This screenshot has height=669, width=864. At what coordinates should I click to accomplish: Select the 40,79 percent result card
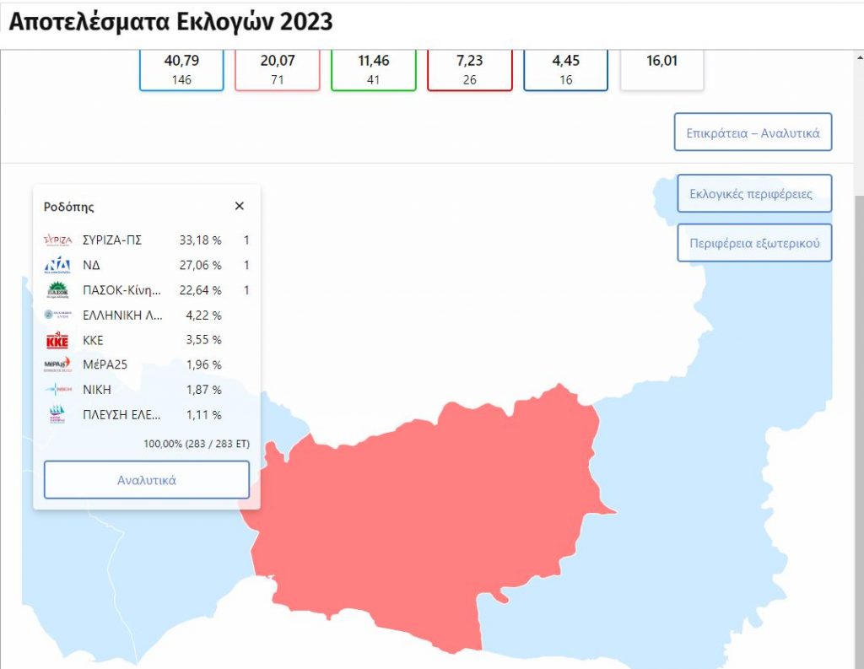tap(181, 69)
